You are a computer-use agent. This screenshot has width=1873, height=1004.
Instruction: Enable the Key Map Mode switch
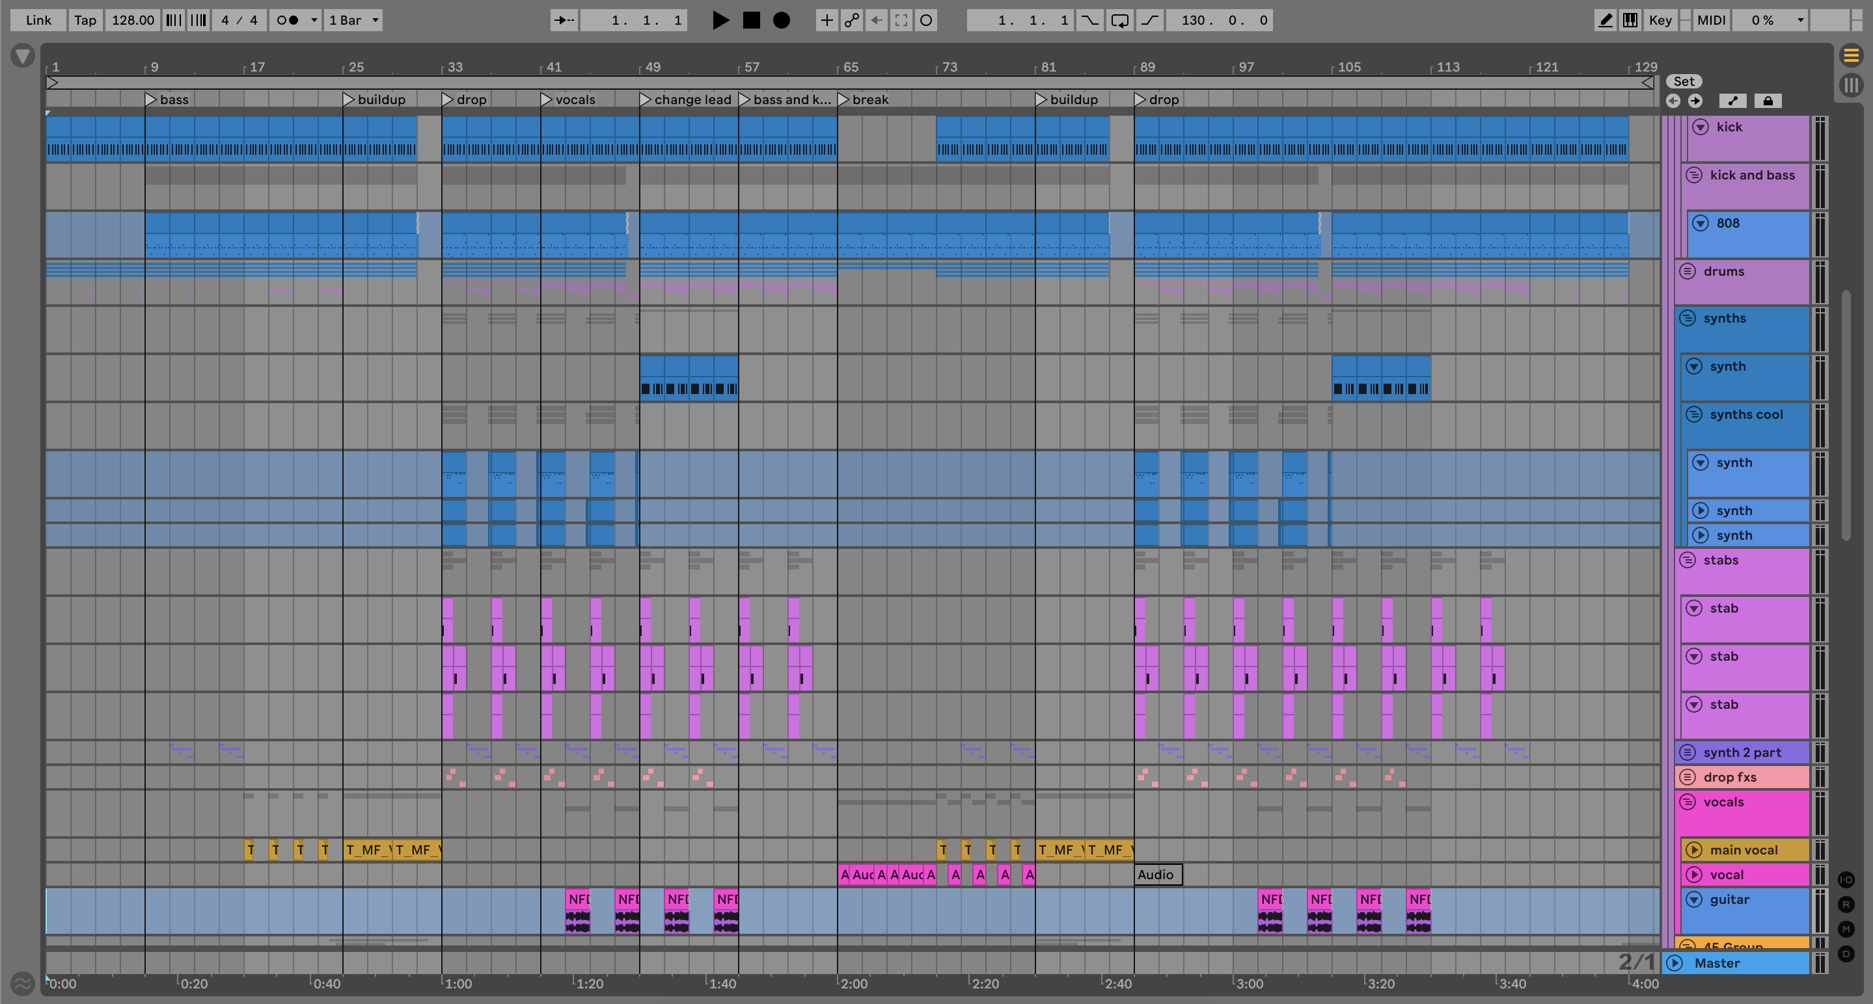[x=1660, y=20]
